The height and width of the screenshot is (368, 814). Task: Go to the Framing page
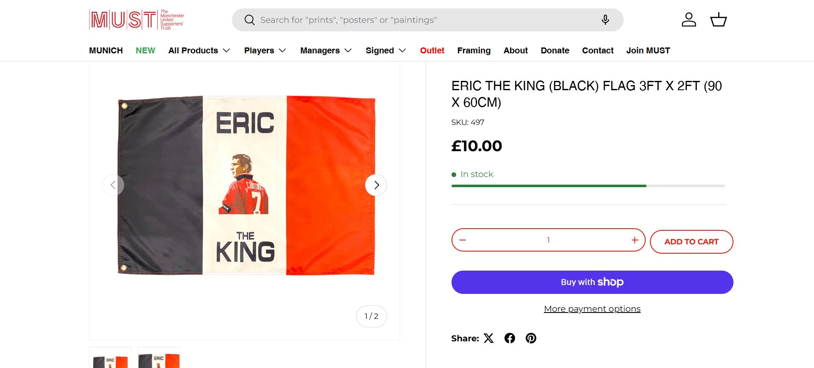(x=474, y=50)
